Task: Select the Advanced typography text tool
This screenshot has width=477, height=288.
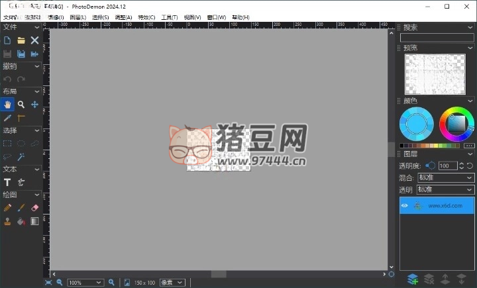Action: [21, 182]
